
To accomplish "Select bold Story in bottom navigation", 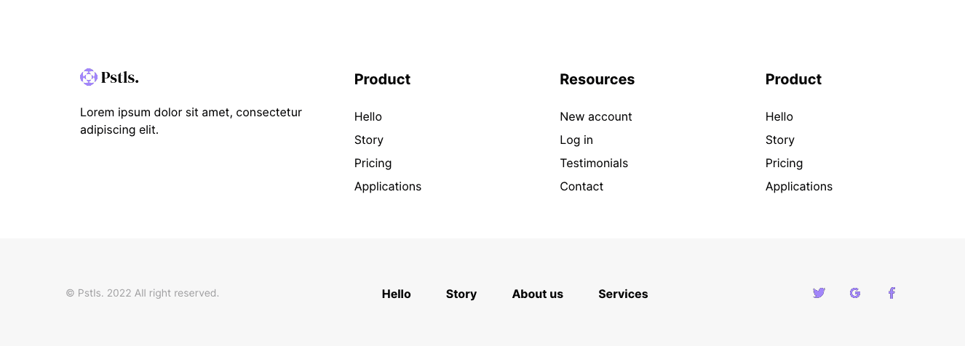I will [x=461, y=294].
